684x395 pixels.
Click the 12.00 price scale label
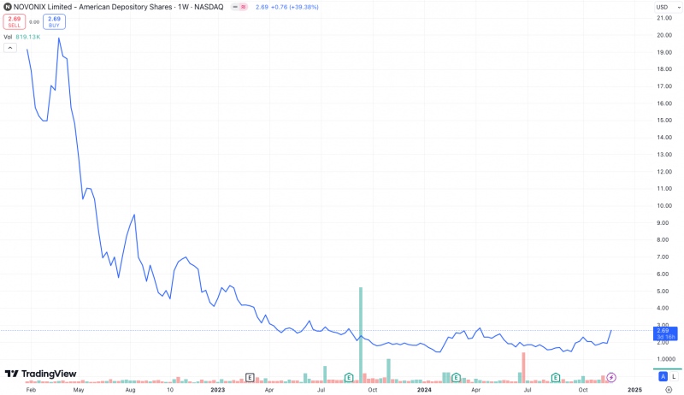(x=664, y=171)
